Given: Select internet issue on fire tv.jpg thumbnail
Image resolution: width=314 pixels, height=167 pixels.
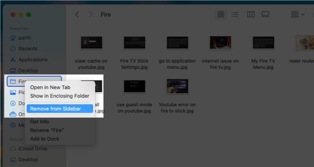Looking at the screenshot, I should 220,43.
